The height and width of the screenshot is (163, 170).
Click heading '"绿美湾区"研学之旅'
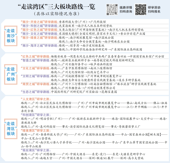click(x=35, y=131)
